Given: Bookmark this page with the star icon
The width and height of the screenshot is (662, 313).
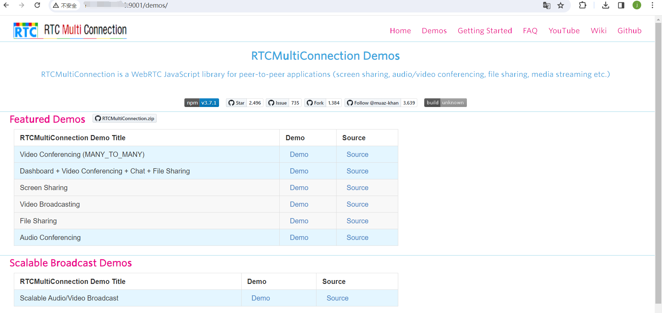Looking at the screenshot, I should [x=561, y=5].
